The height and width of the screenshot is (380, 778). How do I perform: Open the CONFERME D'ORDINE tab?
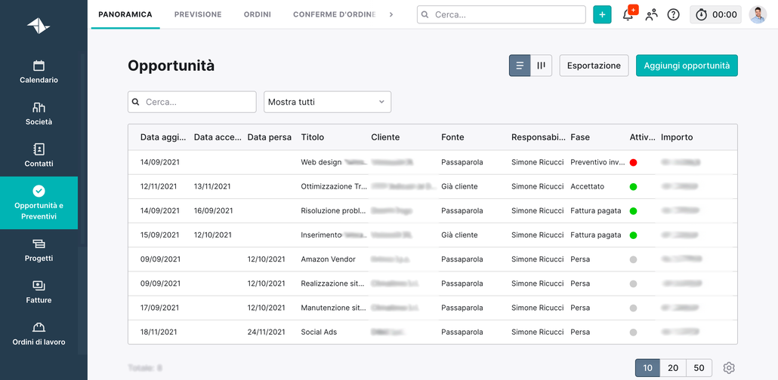click(335, 14)
